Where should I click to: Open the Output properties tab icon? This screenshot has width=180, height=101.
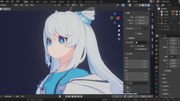click(x=156, y=50)
